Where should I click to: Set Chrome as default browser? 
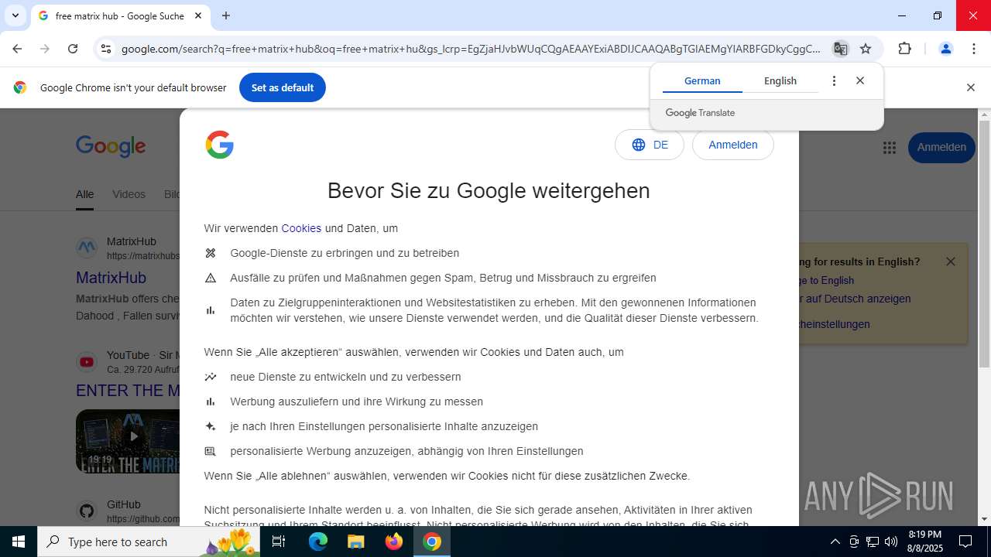[x=283, y=87]
